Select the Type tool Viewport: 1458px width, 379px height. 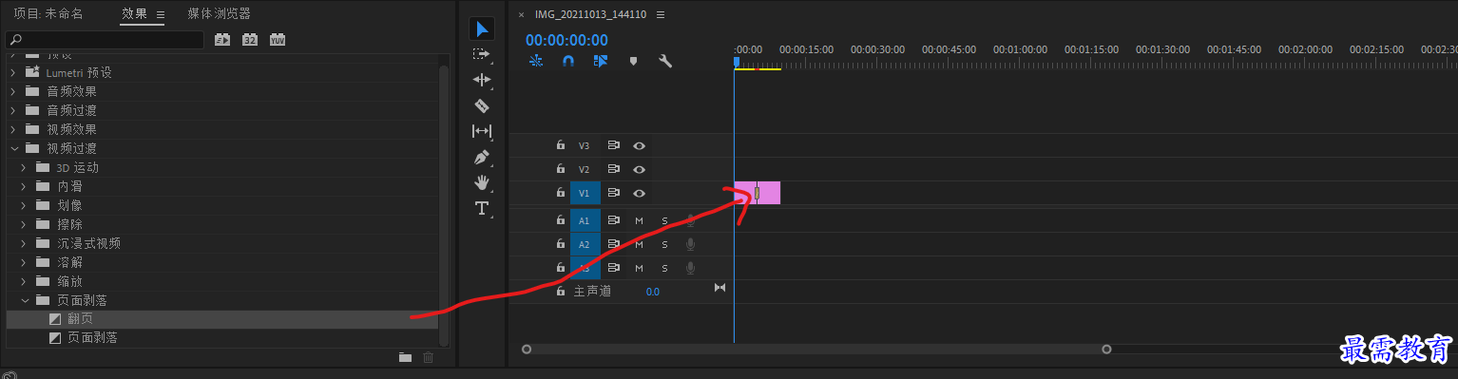click(x=482, y=208)
